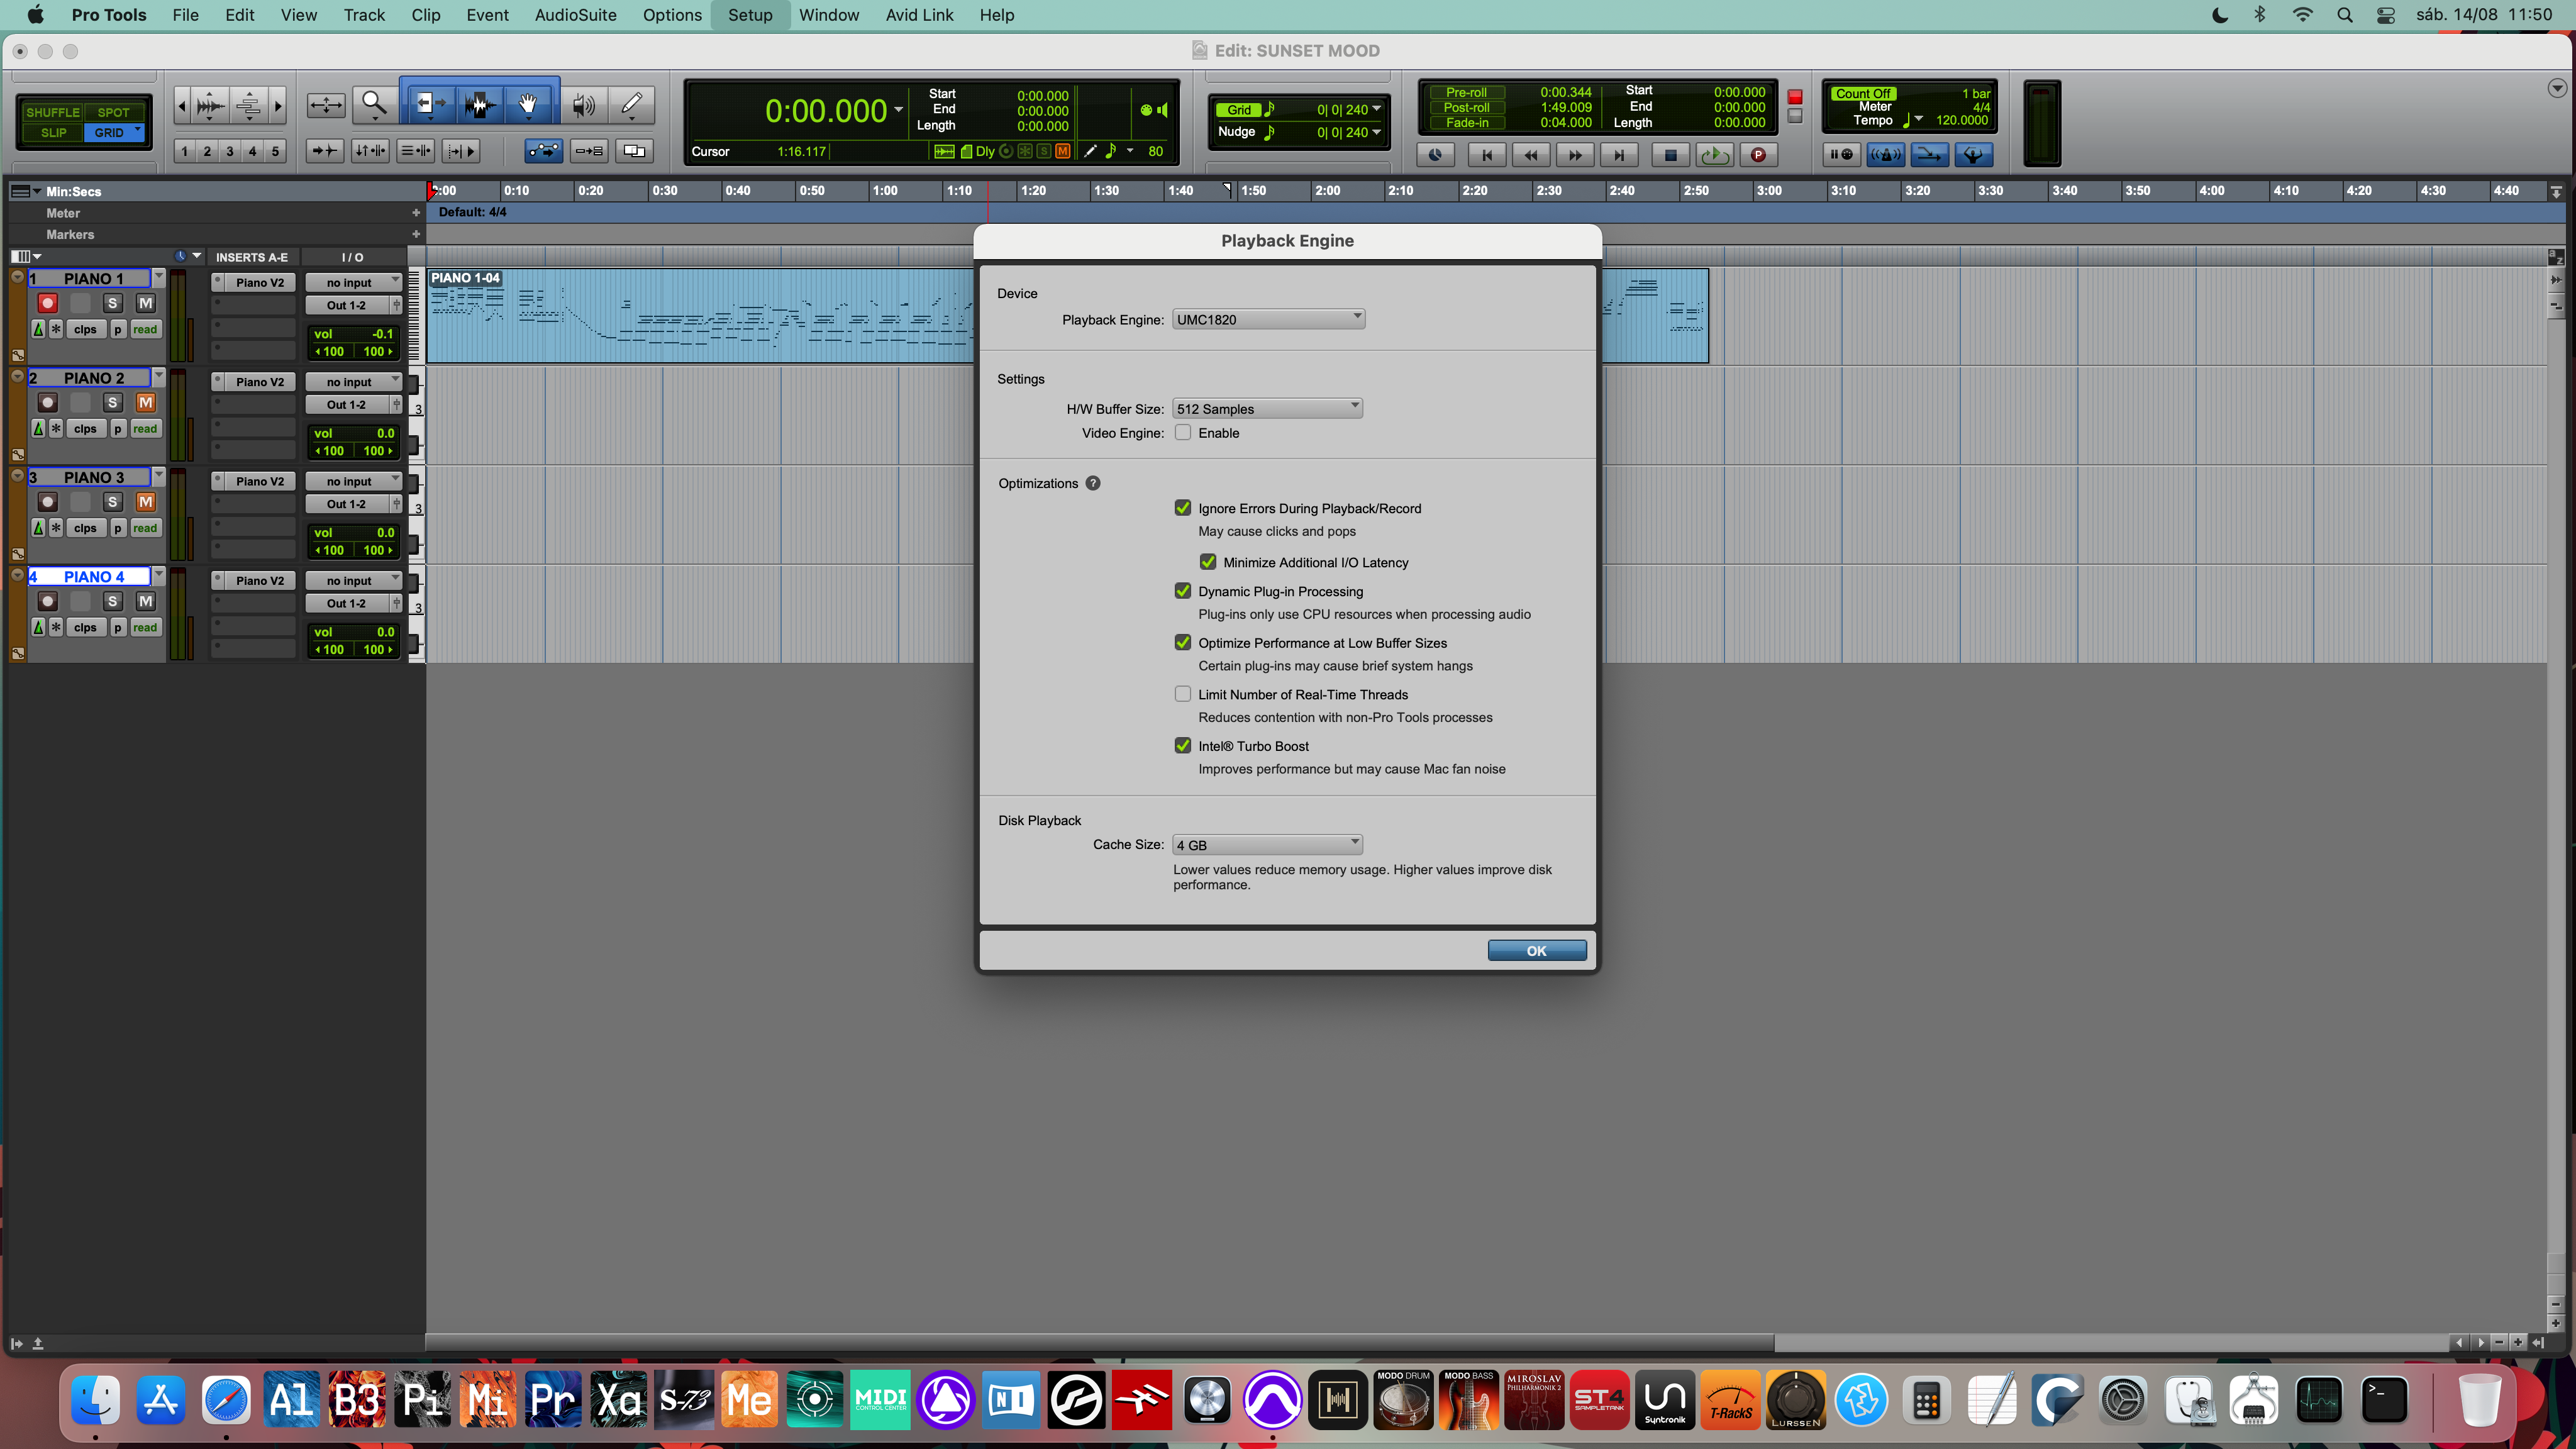The width and height of the screenshot is (2576, 1449).
Task: Open the Options menu
Action: point(672,15)
